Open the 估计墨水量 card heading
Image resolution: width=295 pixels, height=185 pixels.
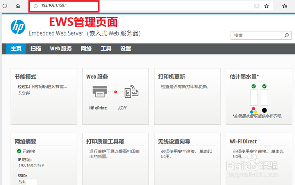pos(244,77)
